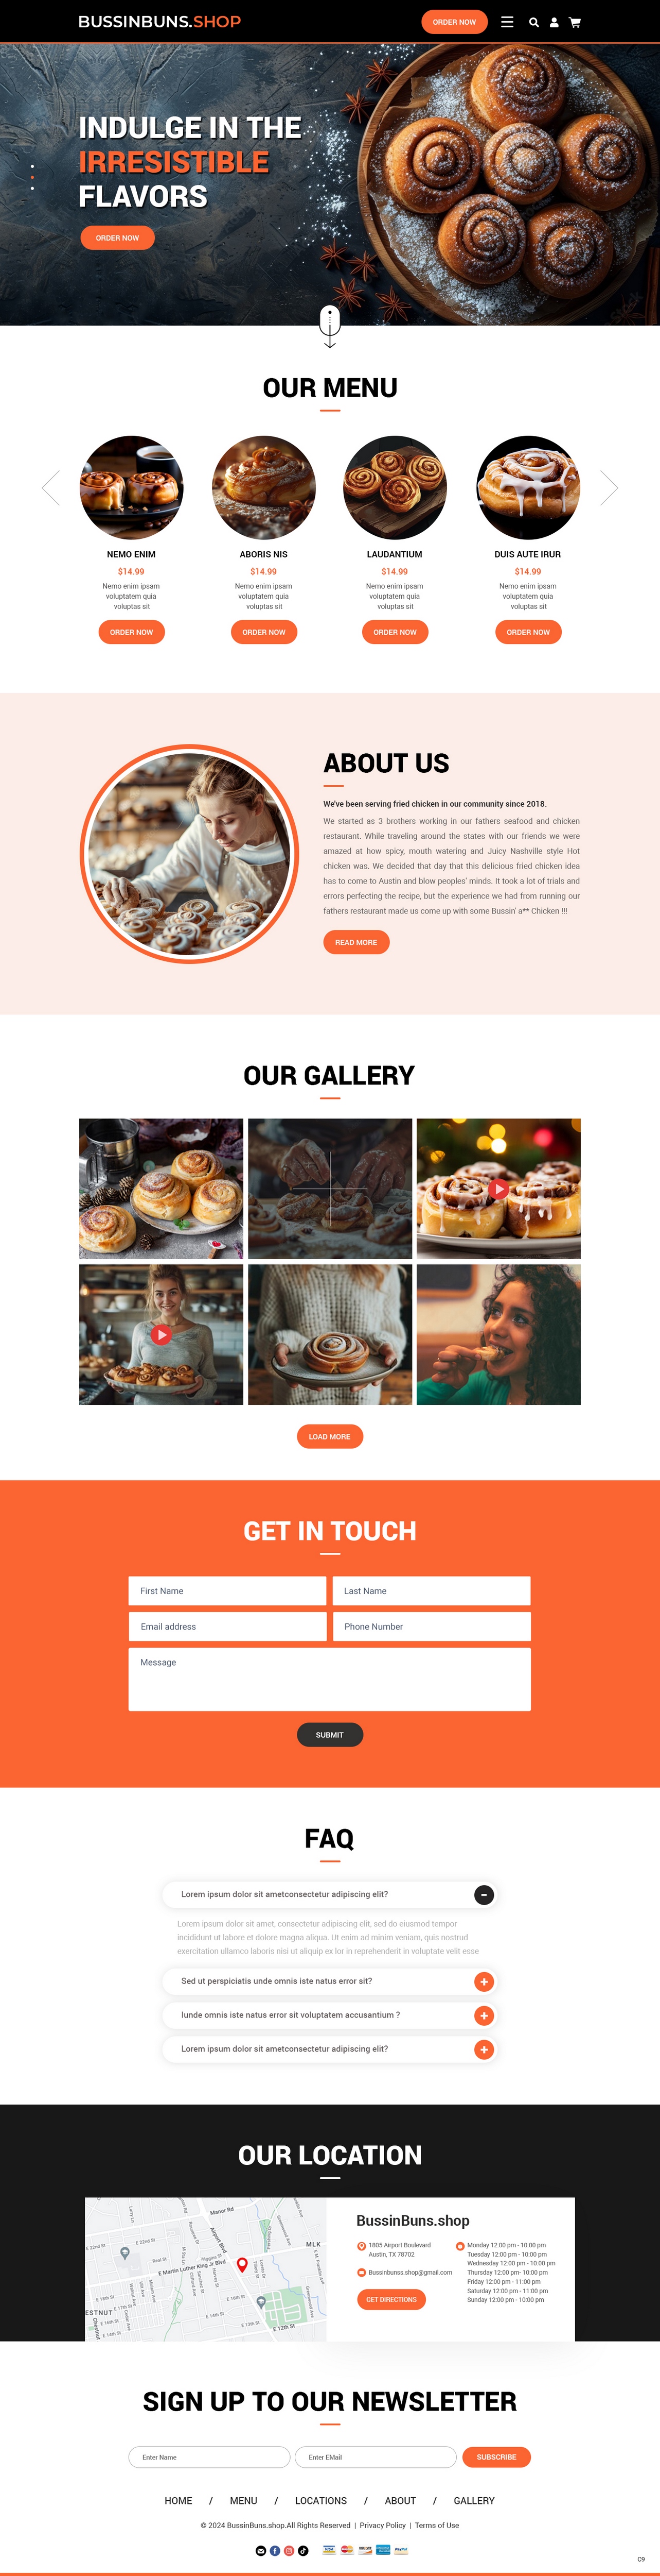Go to GALLERY in footer navigation

point(474,2500)
